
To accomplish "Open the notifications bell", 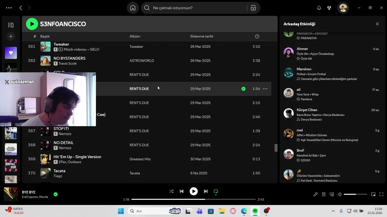I will (319, 8).
